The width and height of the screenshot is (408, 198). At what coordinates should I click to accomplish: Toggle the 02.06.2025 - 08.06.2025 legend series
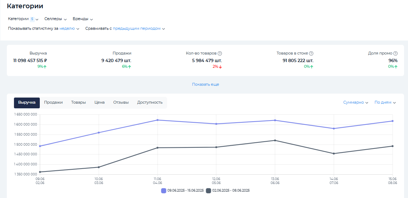(x=228, y=190)
